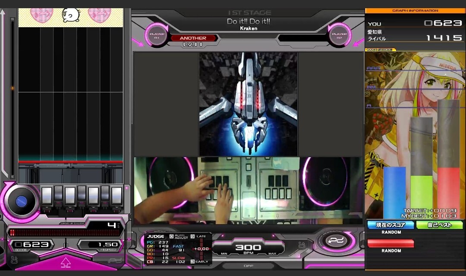
Task: Click the AAA grade line label
Action: 373,68
